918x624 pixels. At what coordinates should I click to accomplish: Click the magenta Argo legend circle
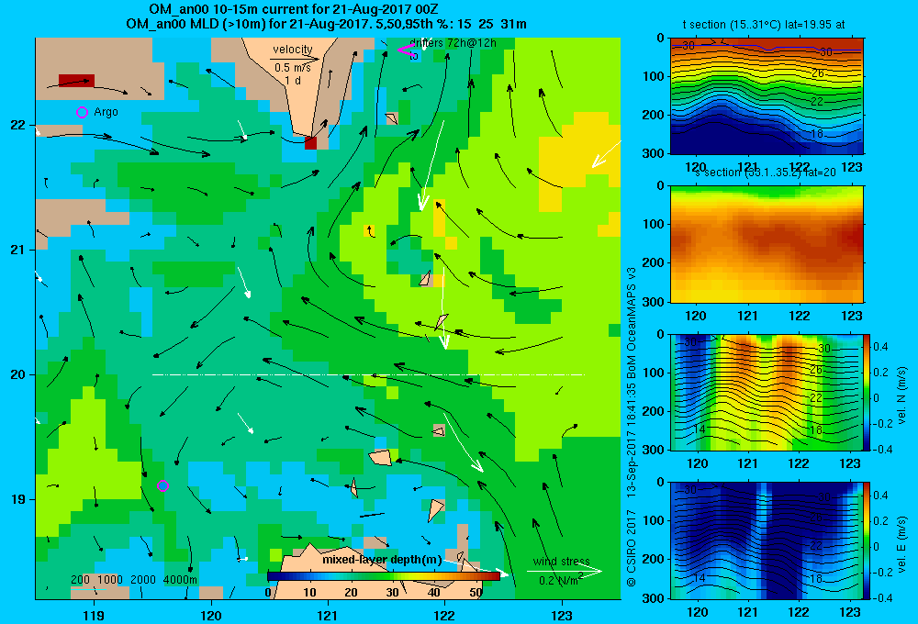pyautogui.click(x=82, y=112)
